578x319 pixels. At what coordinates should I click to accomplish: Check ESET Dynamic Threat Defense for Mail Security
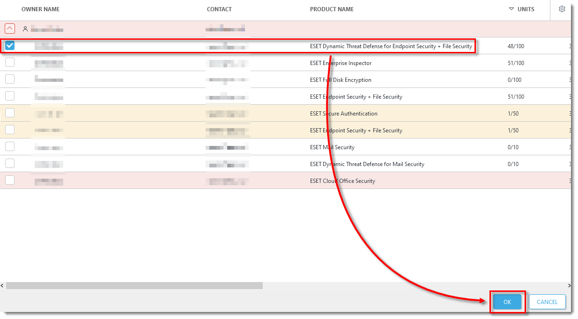(10, 163)
